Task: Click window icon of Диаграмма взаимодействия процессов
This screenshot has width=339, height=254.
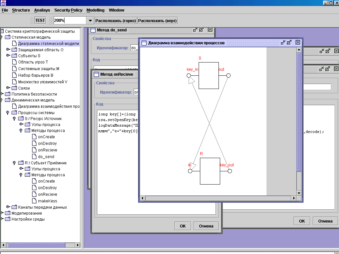Action: click(144, 43)
